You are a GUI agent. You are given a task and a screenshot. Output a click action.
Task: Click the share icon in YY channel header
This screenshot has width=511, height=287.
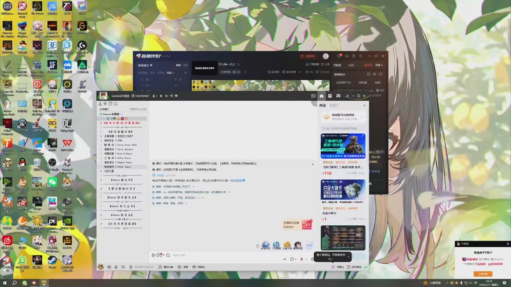[x=171, y=96]
